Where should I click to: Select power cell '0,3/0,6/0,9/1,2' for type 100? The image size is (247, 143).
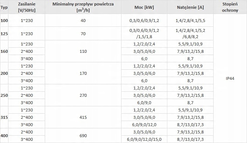(144, 21)
